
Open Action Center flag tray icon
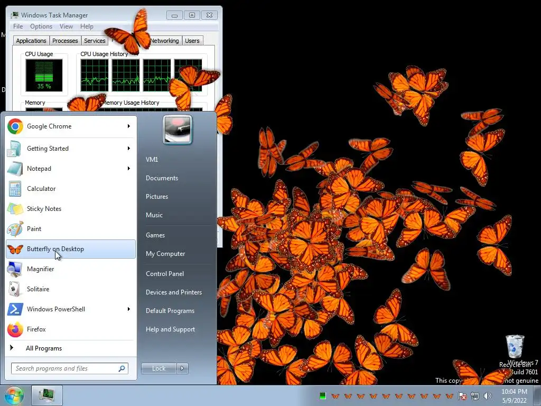click(462, 396)
